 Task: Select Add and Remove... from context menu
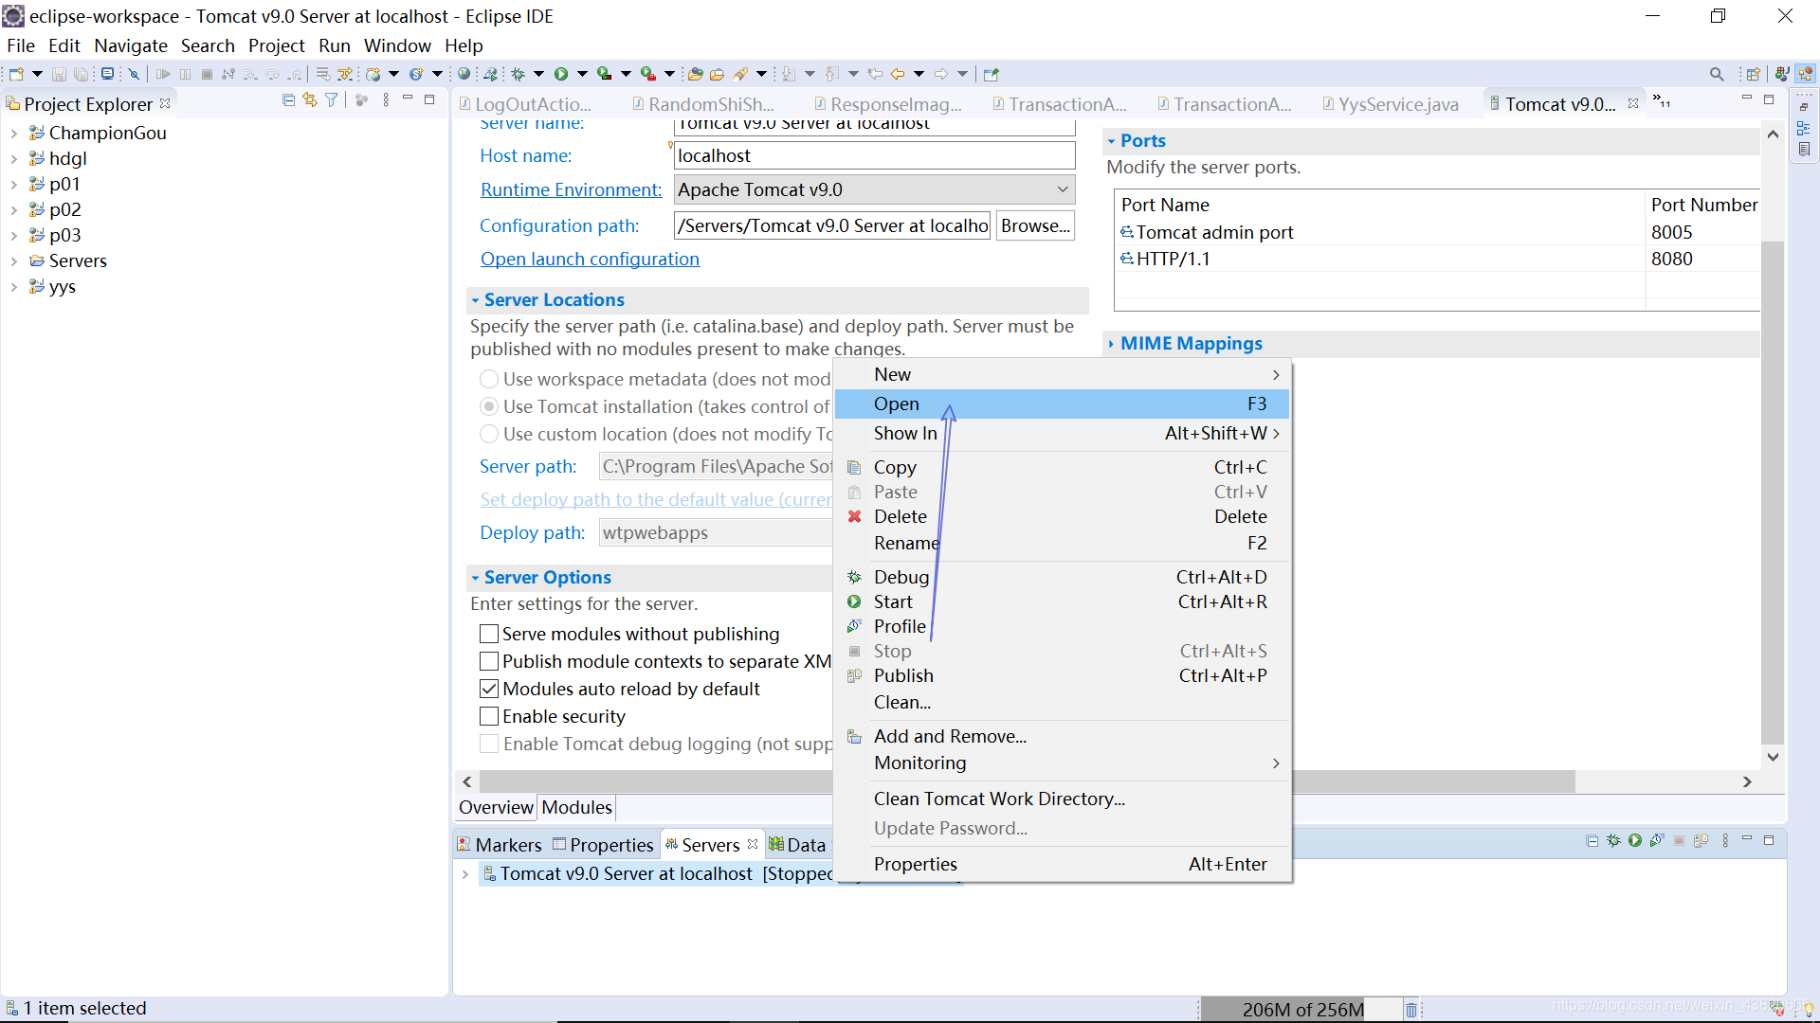tap(1062, 736)
